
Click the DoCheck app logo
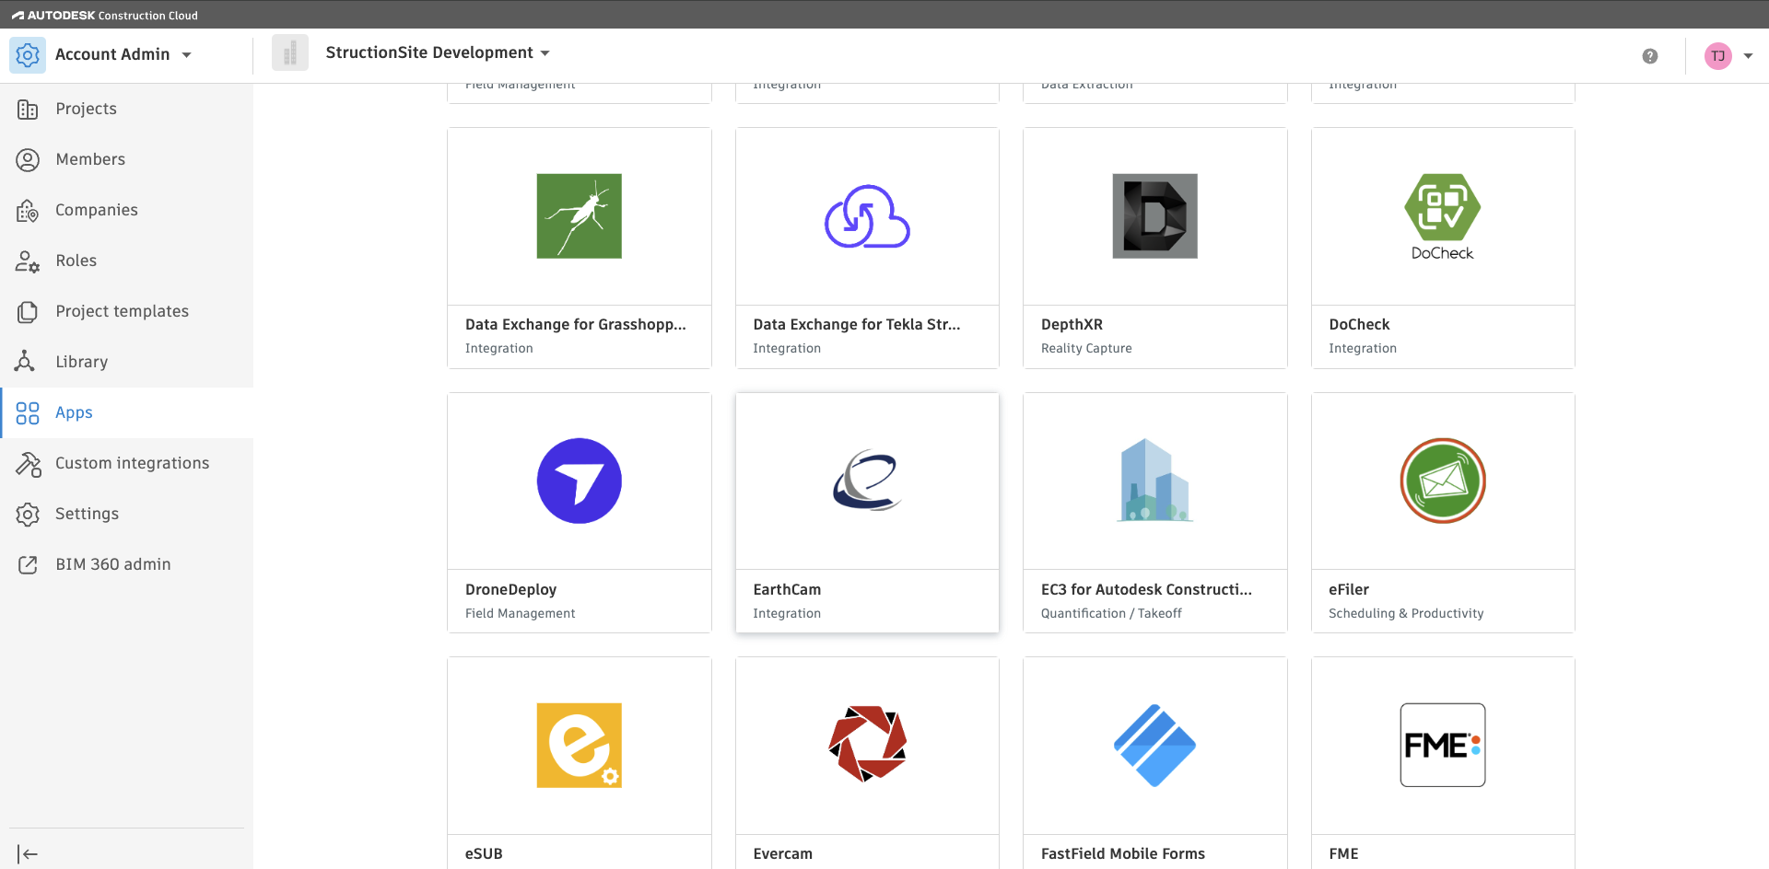click(1442, 216)
